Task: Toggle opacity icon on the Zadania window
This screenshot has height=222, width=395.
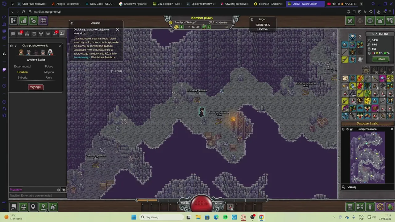Action: (x=72, y=23)
